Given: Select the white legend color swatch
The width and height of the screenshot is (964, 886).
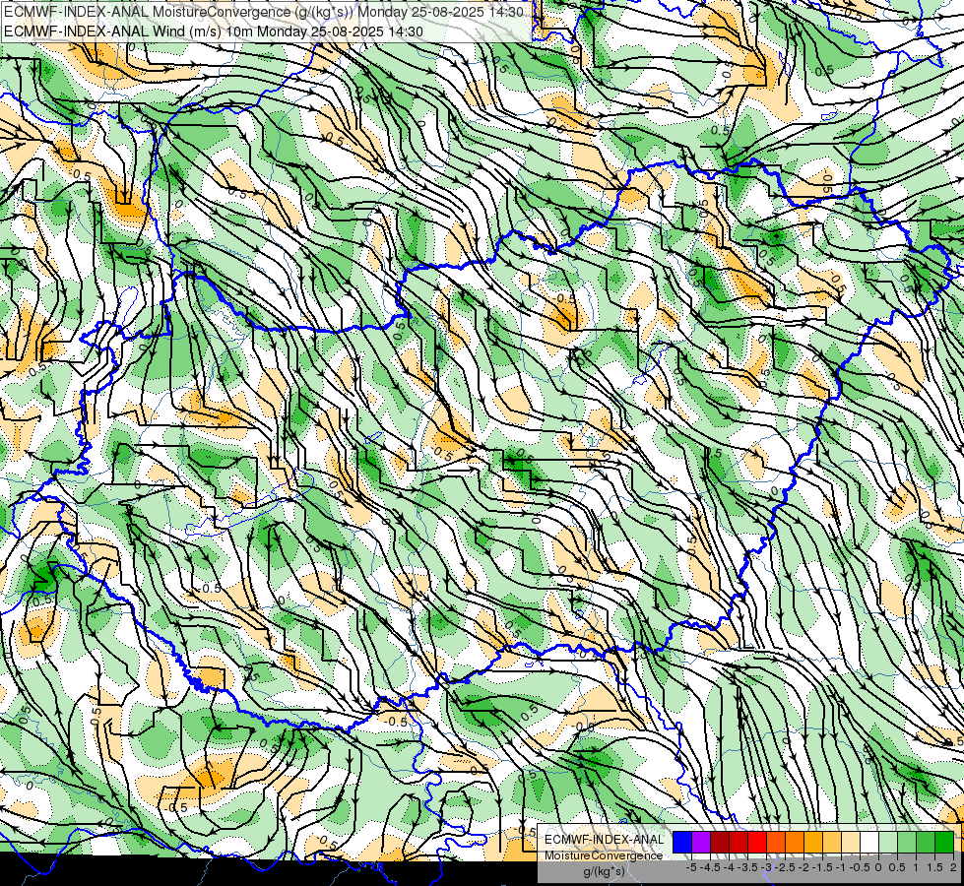Looking at the screenshot, I should click(869, 843).
